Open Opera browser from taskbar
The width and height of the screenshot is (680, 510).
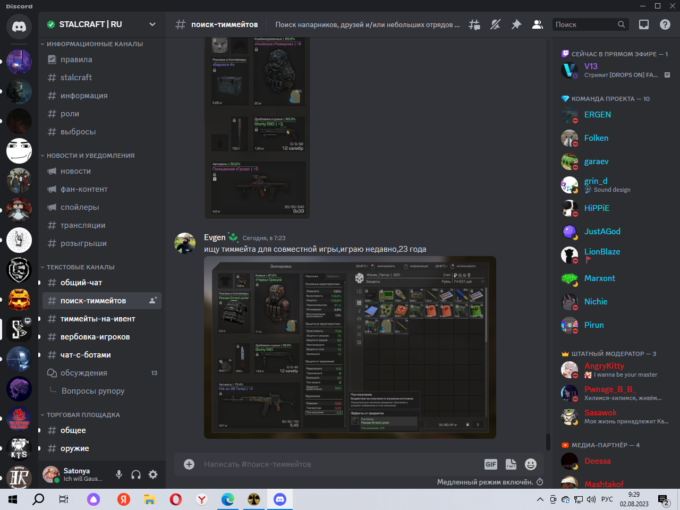[x=176, y=499]
